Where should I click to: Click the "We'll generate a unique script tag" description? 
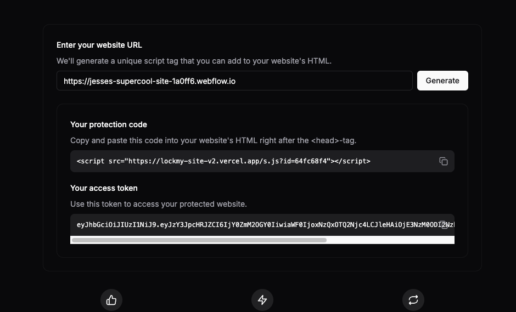tap(194, 61)
